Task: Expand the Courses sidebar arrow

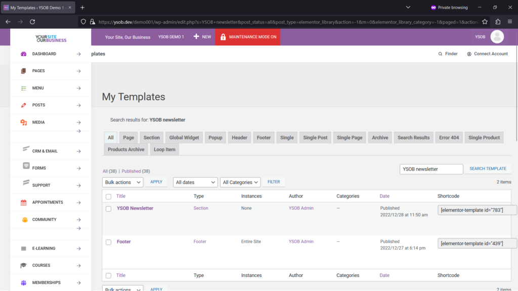Action: pyautogui.click(x=78, y=266)
